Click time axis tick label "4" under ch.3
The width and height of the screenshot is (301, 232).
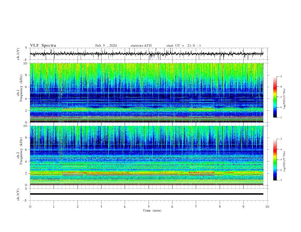pos(125,207)
